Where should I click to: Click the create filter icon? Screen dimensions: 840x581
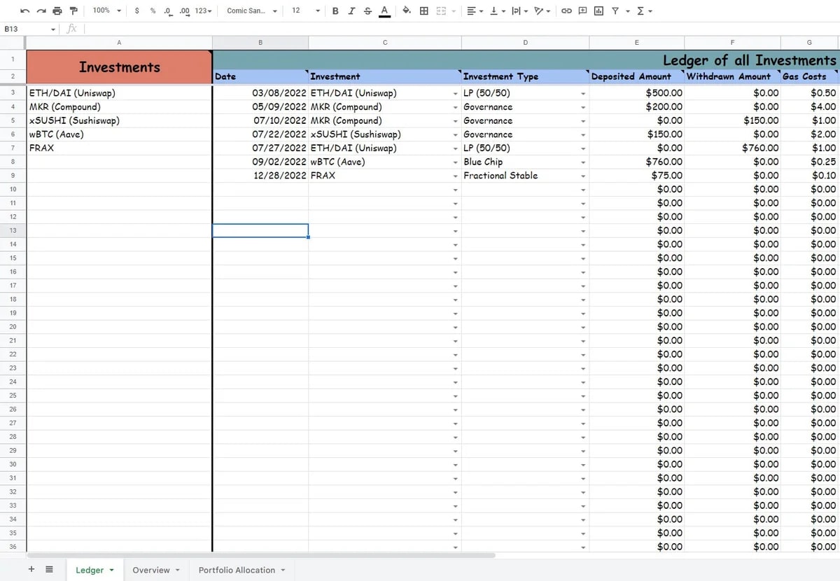click(615, 11)
